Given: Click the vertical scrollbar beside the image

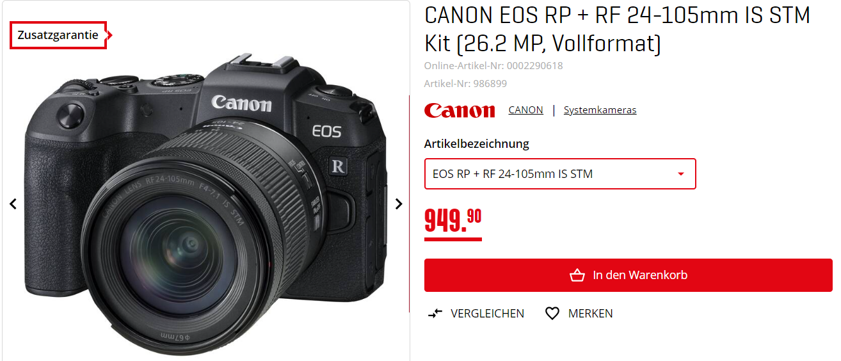Looking at the screenshot, I should (x=410, y=204).
